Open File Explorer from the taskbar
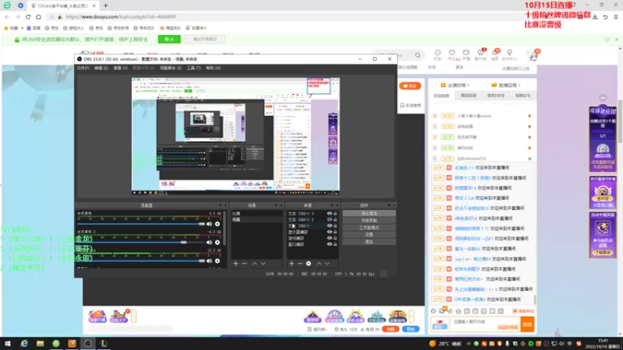This screenshot has height=350, width=623. point(40,344)
